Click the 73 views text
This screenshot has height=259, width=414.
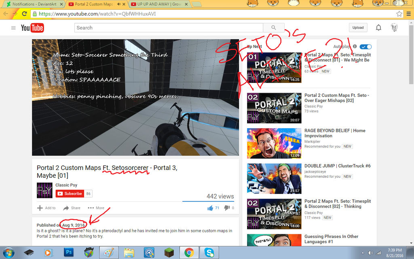(x=311, y=111)
